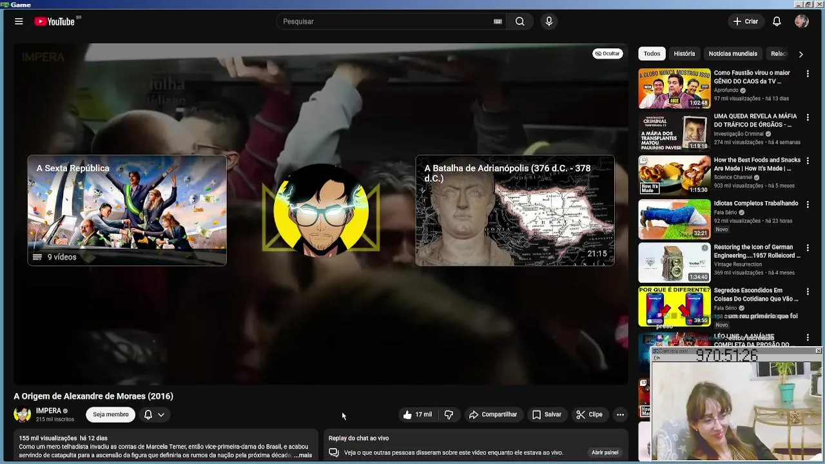Open the IMPERA channel name link
The width and height of the screenshot is (825, 464).
pos(49,411)
